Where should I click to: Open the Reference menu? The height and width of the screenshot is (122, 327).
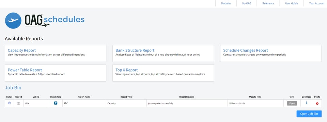click(268, 3)
